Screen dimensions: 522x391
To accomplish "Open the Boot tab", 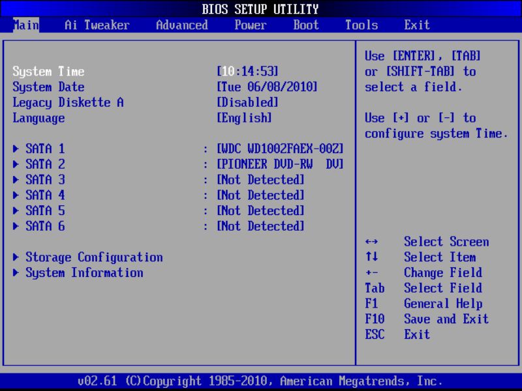I will click(x=306, y=25).
